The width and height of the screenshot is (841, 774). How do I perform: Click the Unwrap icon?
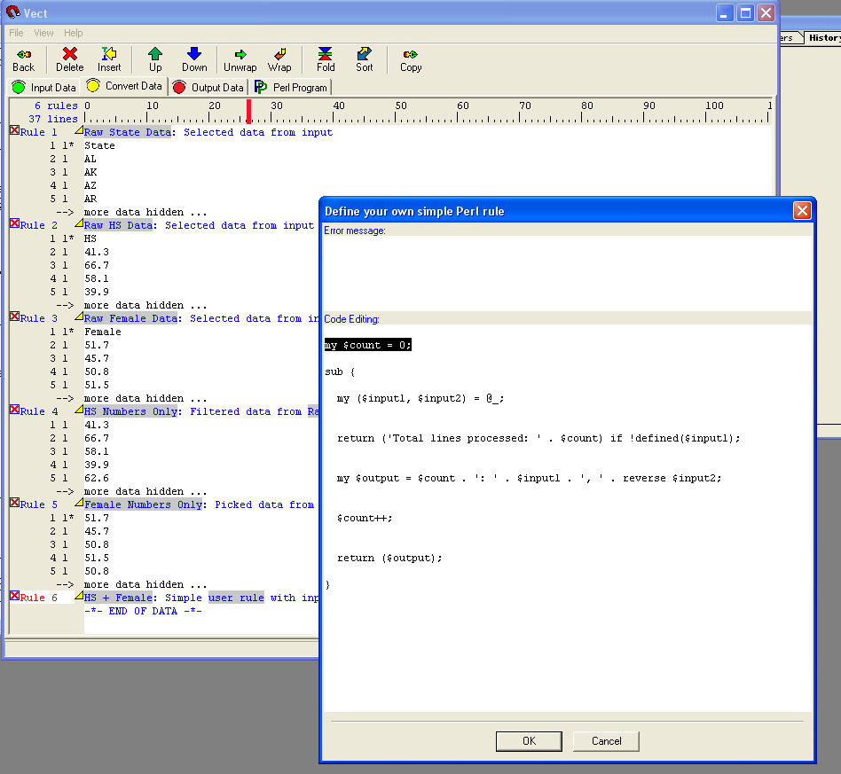(240, 59)
